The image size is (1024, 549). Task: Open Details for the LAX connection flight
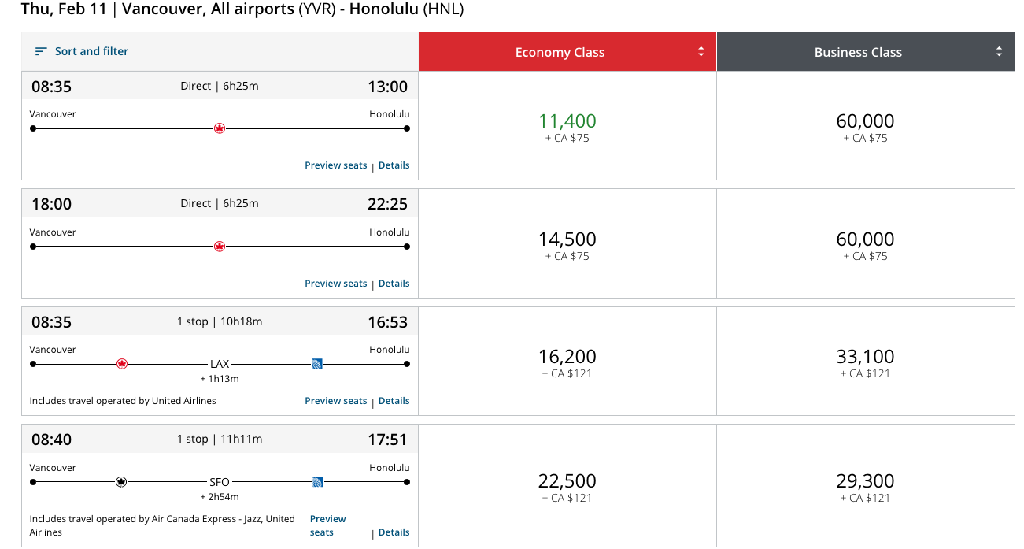click(x=394, y=400)
